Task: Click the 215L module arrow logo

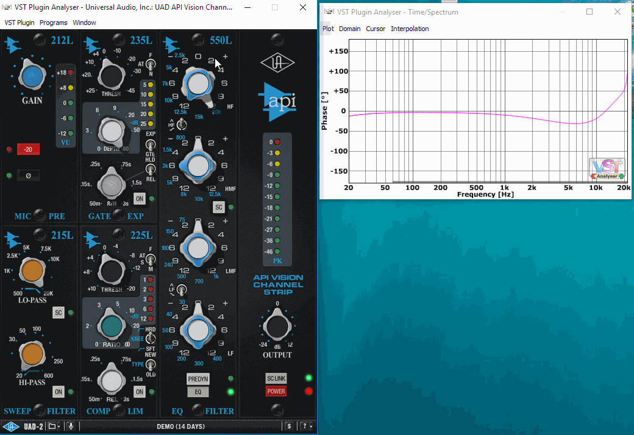Action: pyautogui.click(x=13, y=239)
